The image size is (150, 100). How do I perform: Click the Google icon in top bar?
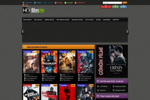coord(55,3)
